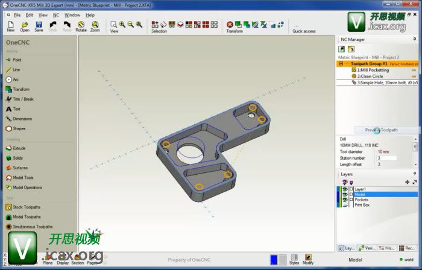Open the NC menu
The width and height of the screenshot is (422, 270).
(55, 15)
